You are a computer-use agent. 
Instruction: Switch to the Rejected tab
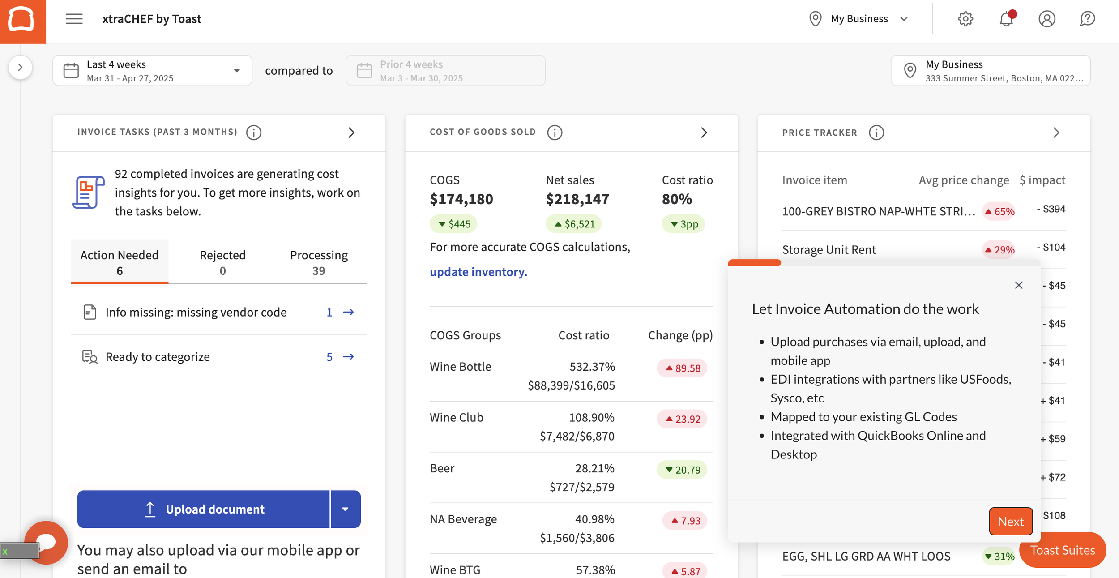pos(222,262)
